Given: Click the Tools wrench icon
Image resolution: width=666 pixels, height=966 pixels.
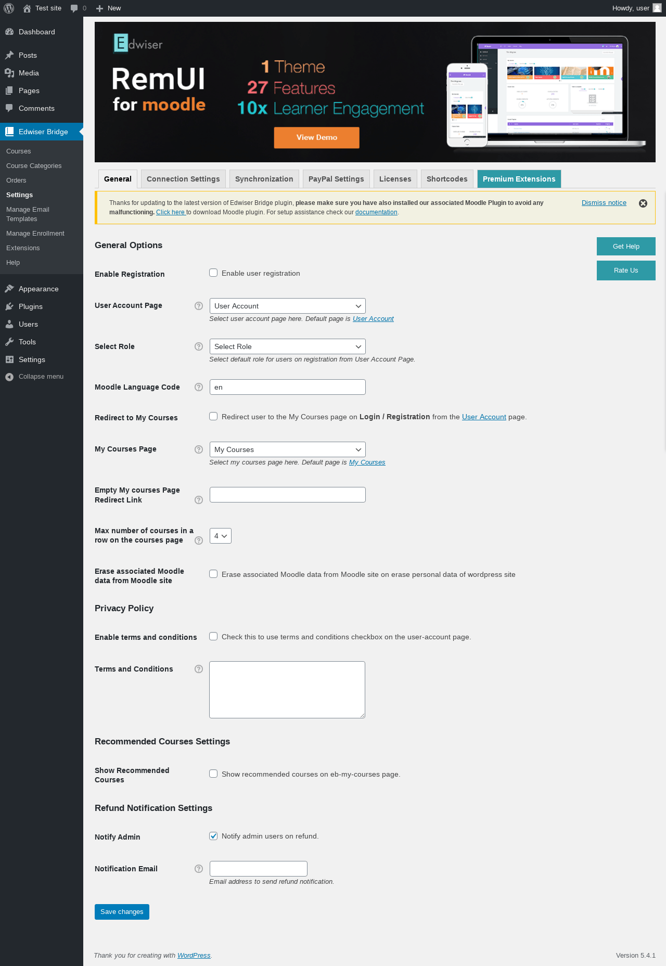Looking at the screenshot, I should [x=9, y=342].
